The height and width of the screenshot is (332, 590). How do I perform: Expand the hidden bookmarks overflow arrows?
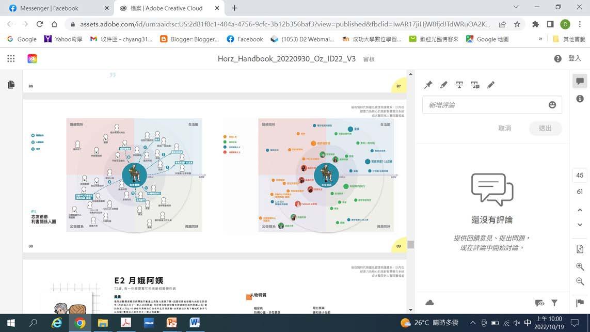tap(540, 39)
